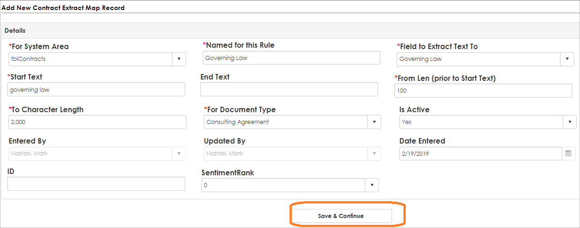Click the empty End Text field

coord(289,89)
